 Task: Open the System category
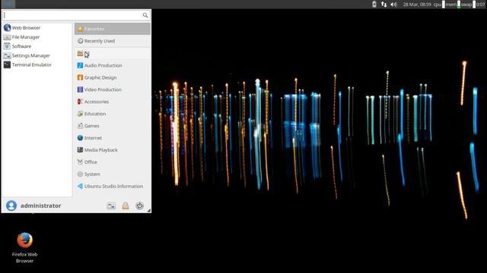coord(113,174)
